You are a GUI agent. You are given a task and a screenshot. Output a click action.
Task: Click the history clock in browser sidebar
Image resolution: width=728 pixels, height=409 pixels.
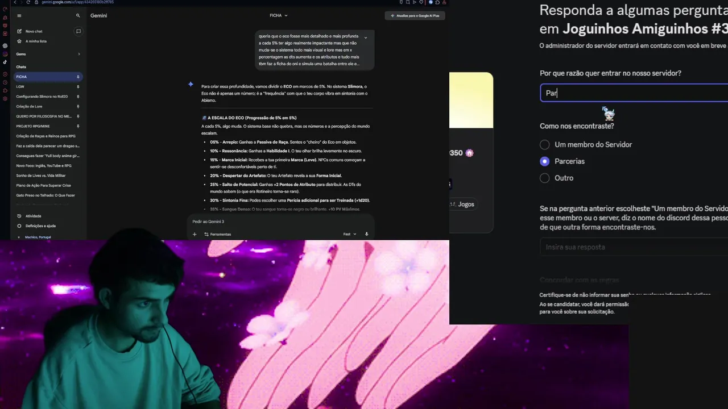coord(5,82)
